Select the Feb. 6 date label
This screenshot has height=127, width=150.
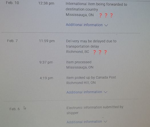pyautogui.click(x=15, y=109)
